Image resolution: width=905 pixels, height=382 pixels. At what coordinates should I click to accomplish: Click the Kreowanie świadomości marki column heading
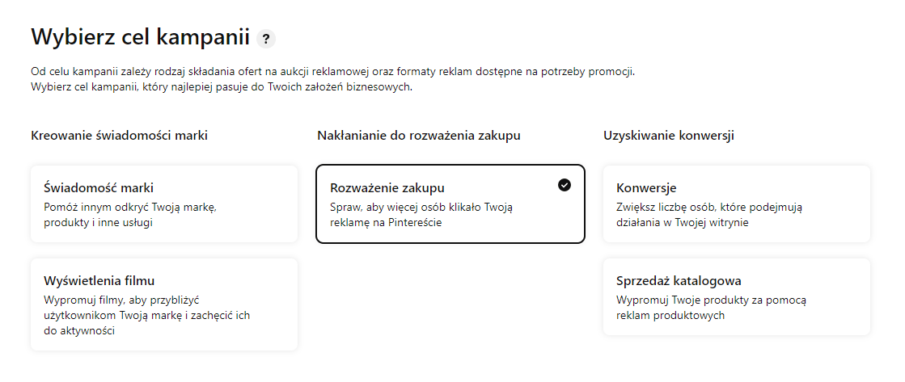pyautogui.click(x=119, y=136)
